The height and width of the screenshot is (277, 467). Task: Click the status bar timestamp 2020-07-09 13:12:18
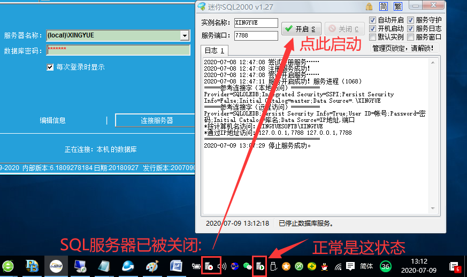pos(238,224)
